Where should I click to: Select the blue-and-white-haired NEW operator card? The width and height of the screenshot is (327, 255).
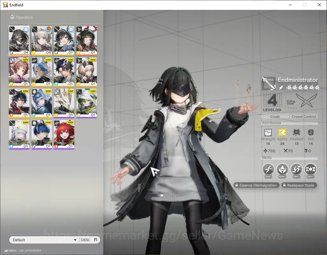41,72
